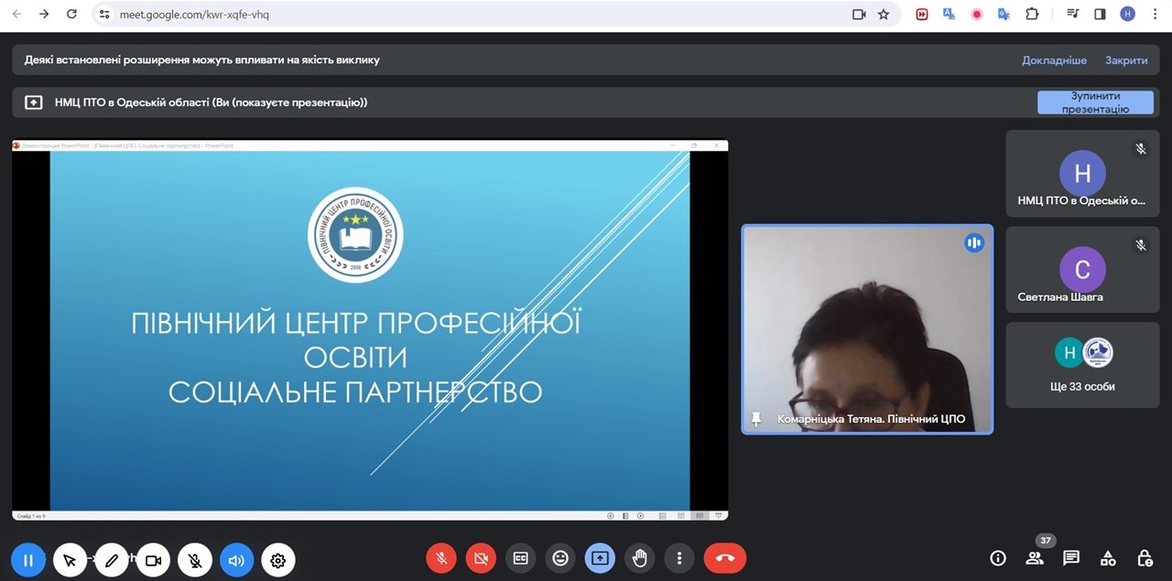Turn on the camera in Meet call bar
1172x581 pixels.
click(x=481, y=558)
